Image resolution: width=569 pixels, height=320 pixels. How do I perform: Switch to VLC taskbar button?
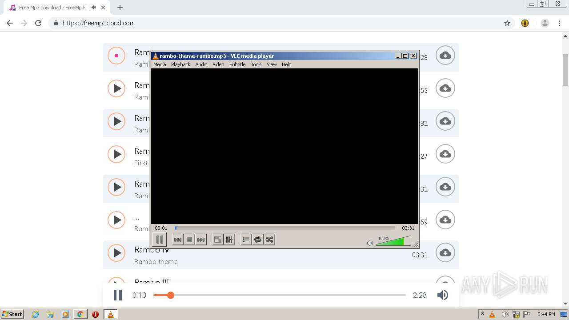point(111,314)
